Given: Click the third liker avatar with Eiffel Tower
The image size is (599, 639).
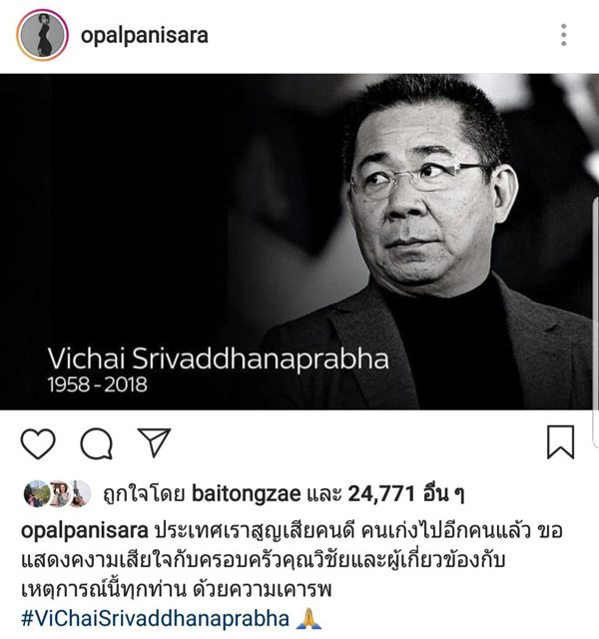Looking at the screenshot, I should 80,493.
